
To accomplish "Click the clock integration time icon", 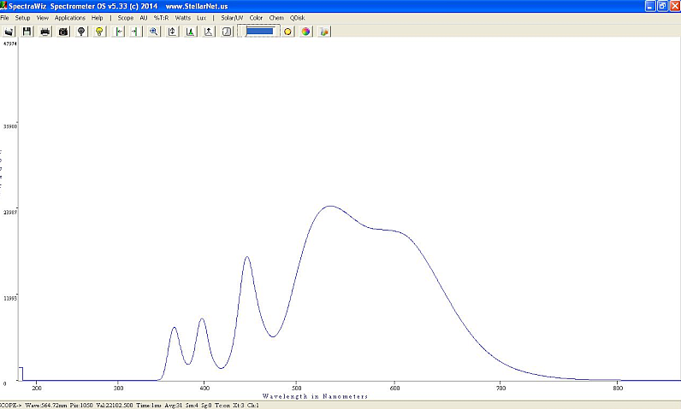I will [x=227, y=32].
